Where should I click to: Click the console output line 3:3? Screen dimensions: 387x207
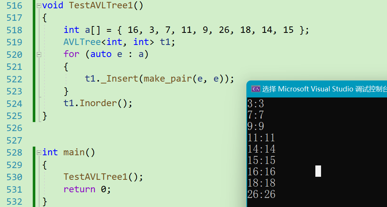pos(256,103)
